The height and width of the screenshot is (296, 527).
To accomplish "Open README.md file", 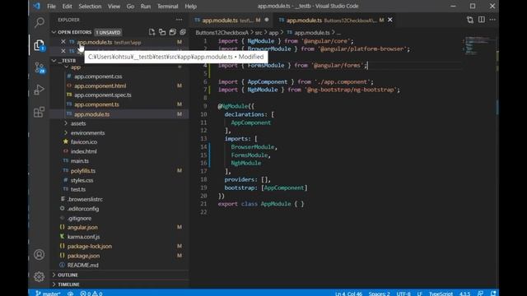I will (82, 265).
